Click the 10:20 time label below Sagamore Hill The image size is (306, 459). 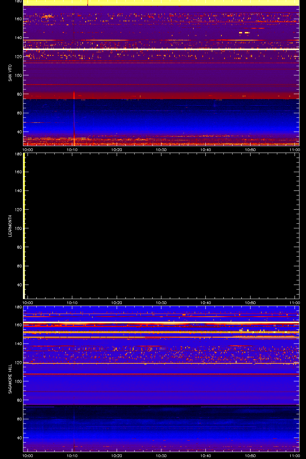(x=117, y=456)
